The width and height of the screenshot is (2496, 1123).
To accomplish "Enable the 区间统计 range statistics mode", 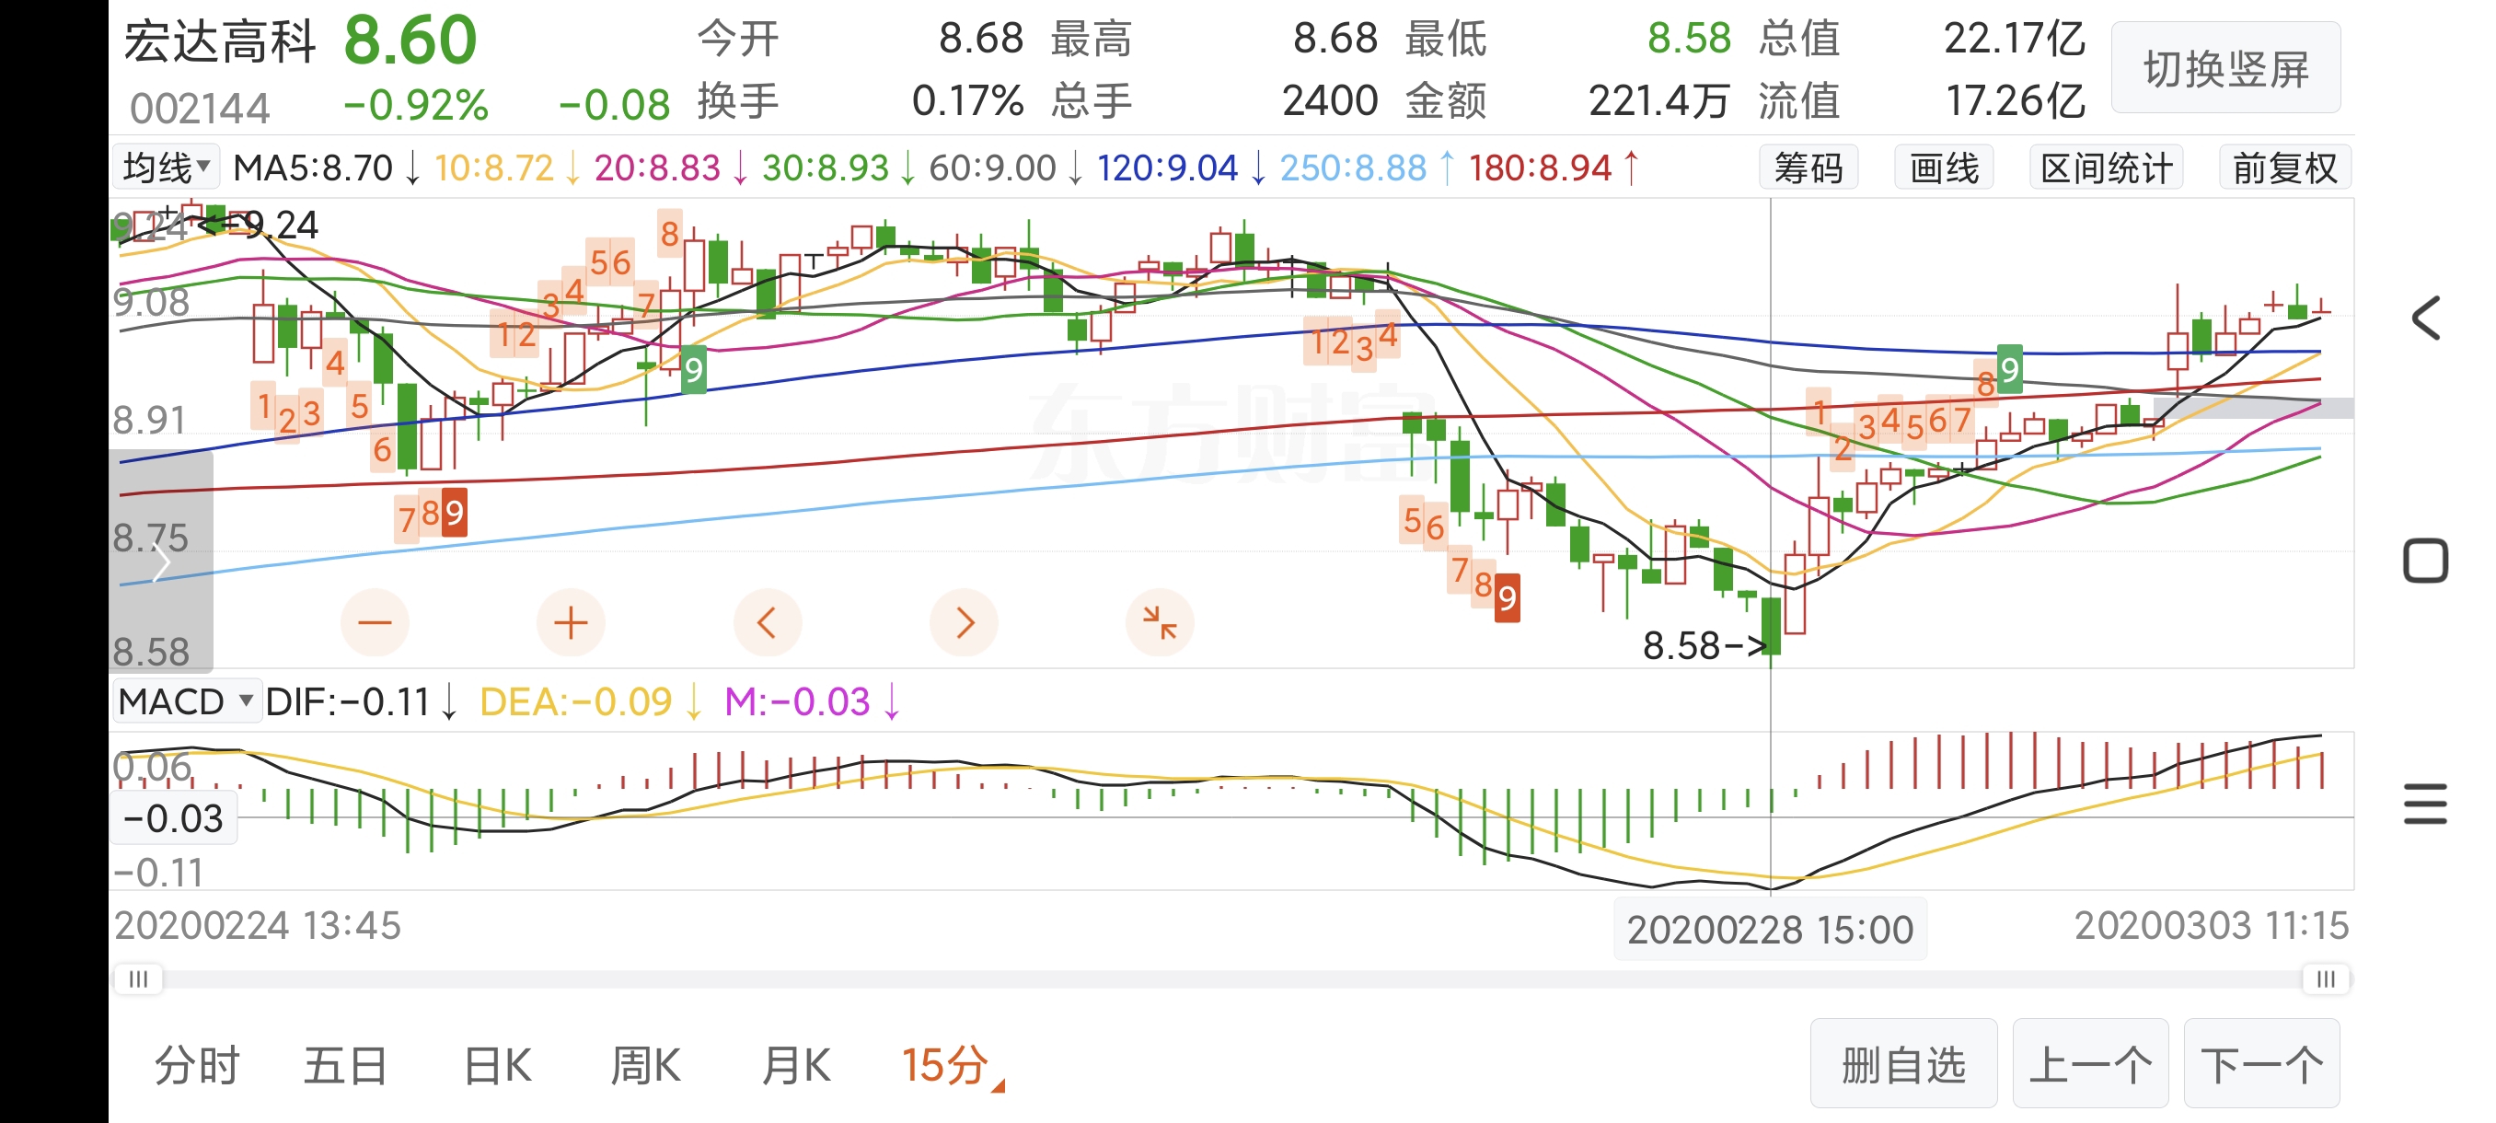I will click(2106, 168).
